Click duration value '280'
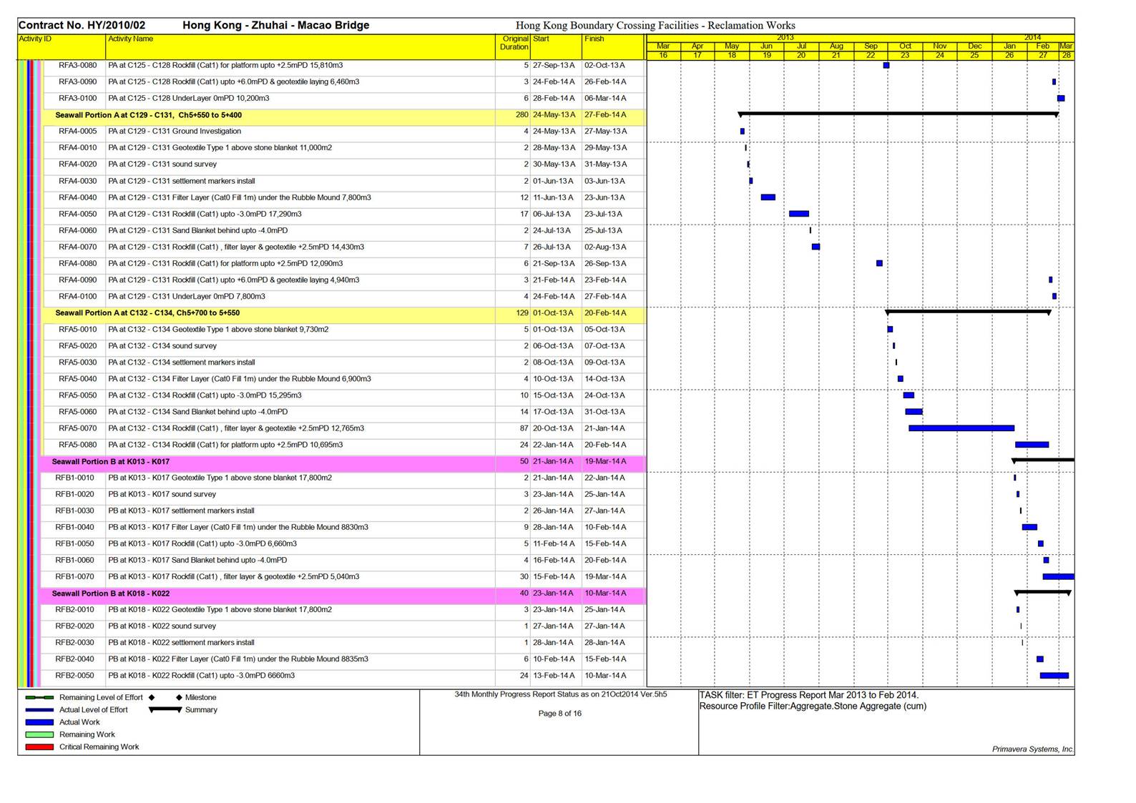This screenshot has width=1136, height=803. 522,115
